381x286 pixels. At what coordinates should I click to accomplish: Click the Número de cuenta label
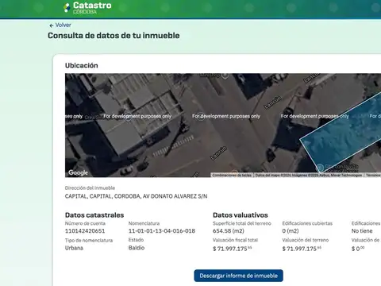click(85, 223)
